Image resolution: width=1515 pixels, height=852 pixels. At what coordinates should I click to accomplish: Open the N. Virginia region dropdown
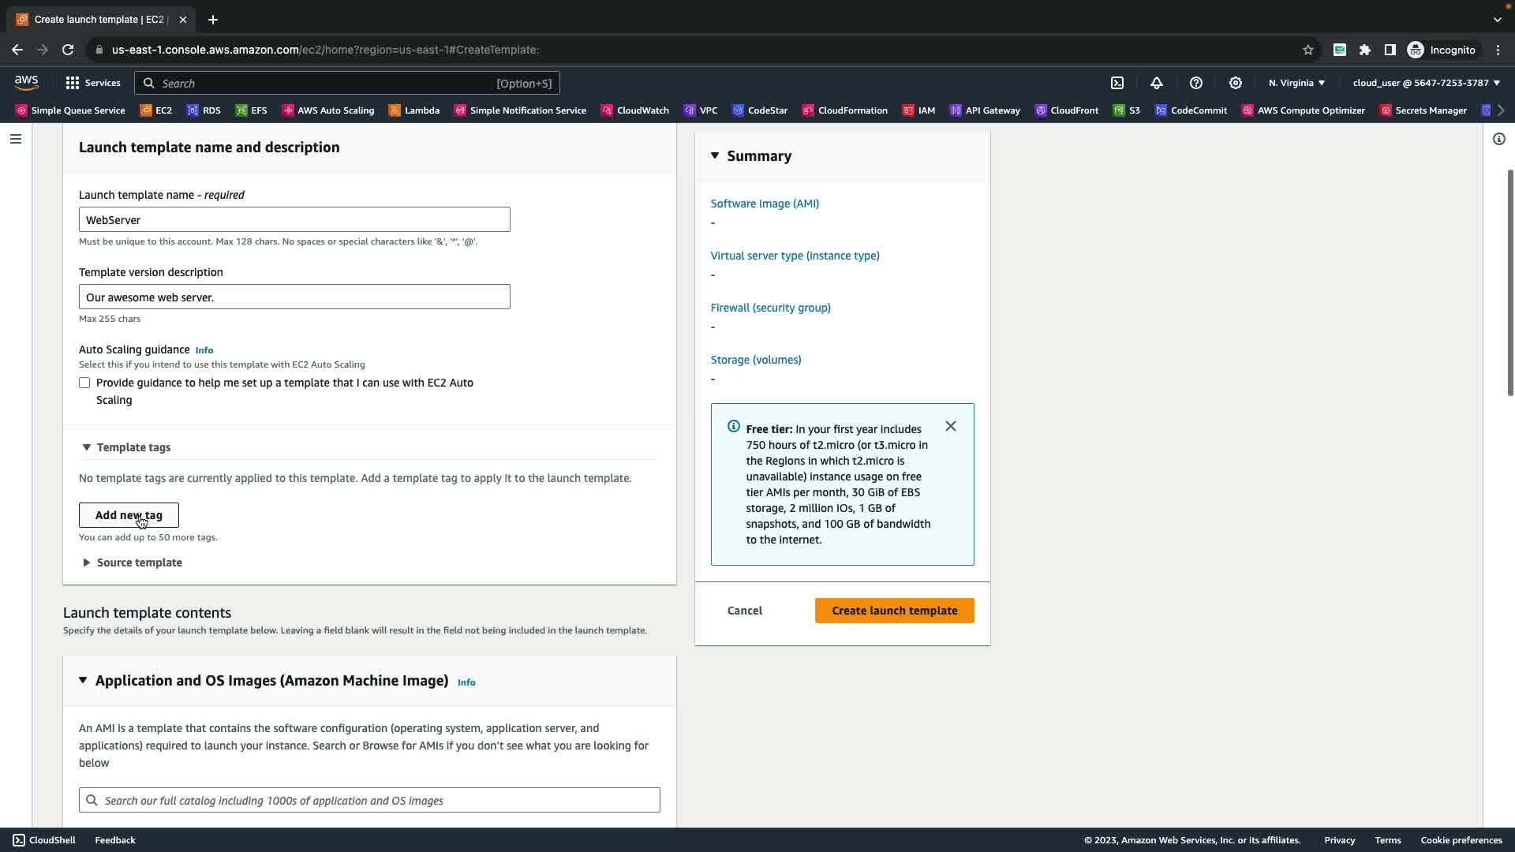1296,83
